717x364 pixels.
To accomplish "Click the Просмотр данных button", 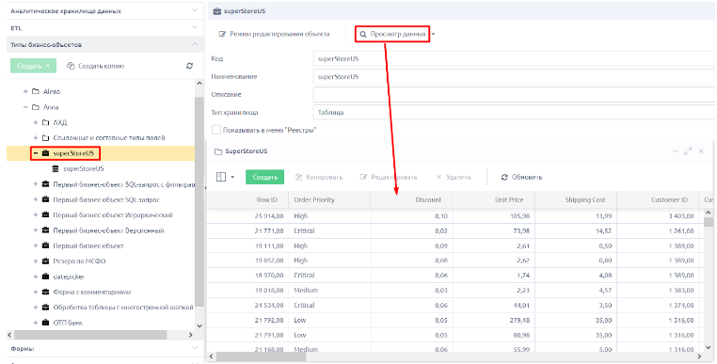I will (x=392, y=34).
